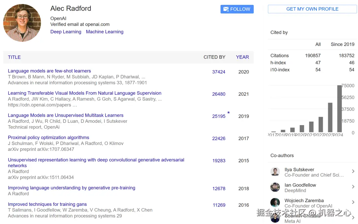Expand chevron beside Ian Goodfellow
Viewport: 358px width, 224px height.
click(x=353, y=187)
